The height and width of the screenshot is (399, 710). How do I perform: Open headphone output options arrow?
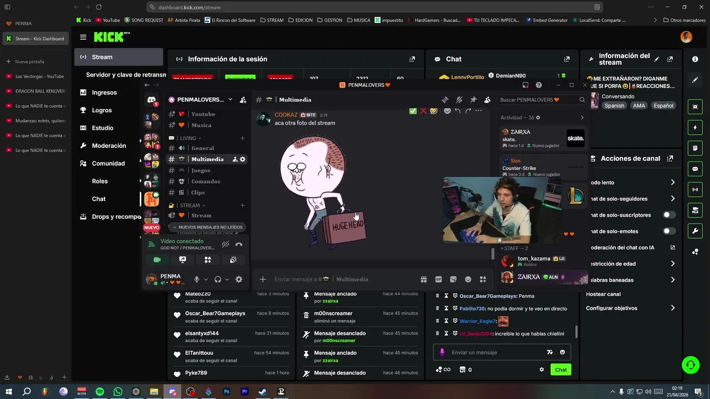pyautogui.click(x=227, y=279)
